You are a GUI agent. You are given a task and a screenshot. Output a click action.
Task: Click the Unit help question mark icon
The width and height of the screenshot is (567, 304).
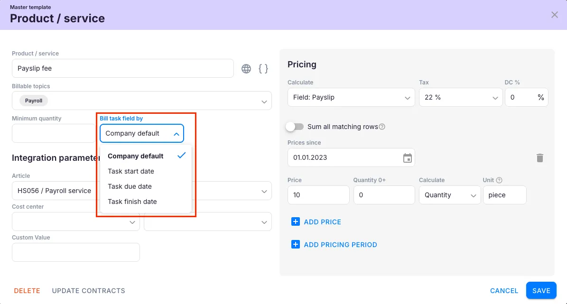(x=499, y=180)
